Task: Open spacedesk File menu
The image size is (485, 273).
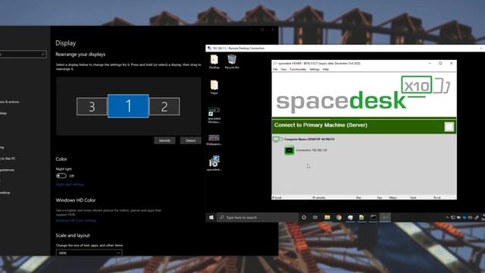Action: click(275, 69)
